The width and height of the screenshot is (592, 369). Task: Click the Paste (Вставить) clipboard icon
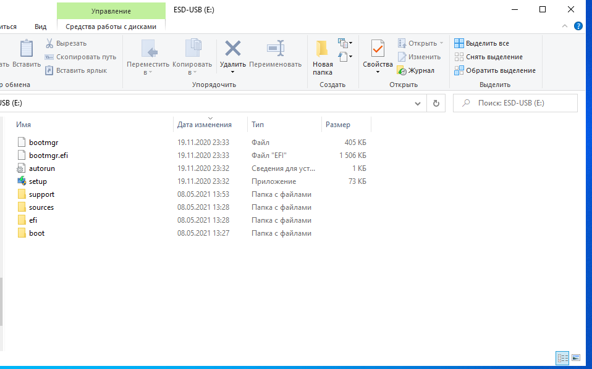pos(26,49)
